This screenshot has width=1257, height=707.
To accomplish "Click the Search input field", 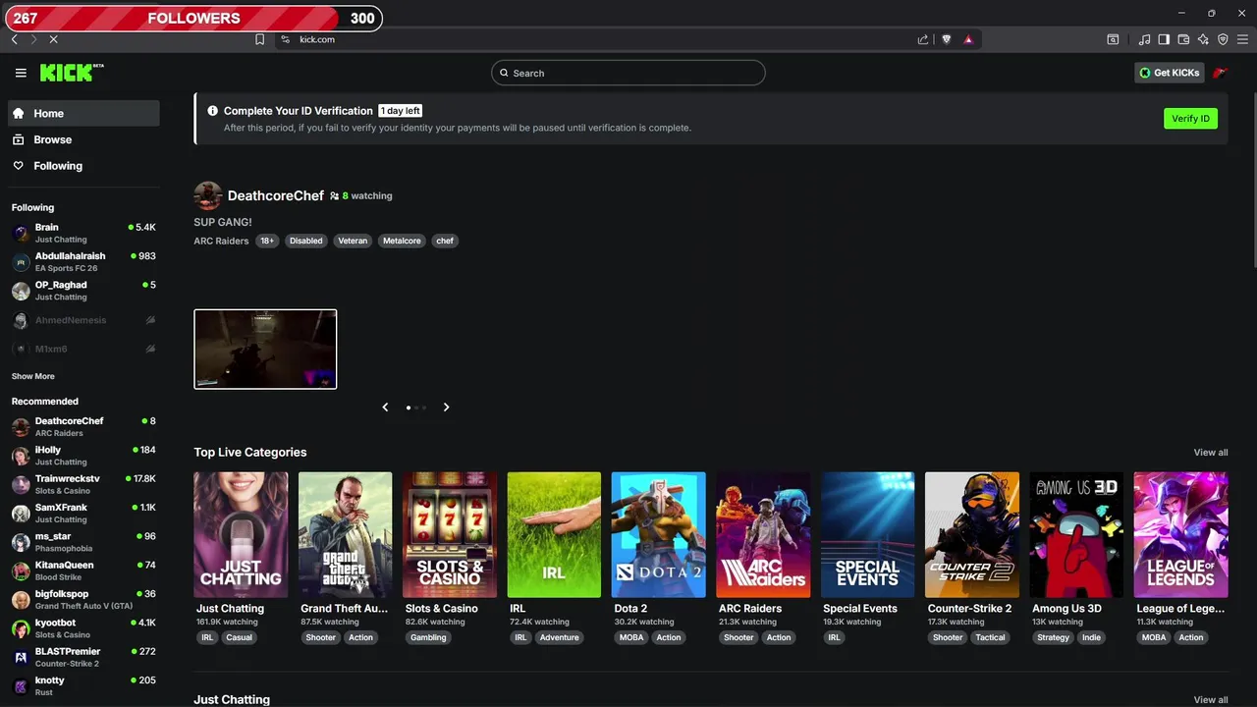I will 628,73.
